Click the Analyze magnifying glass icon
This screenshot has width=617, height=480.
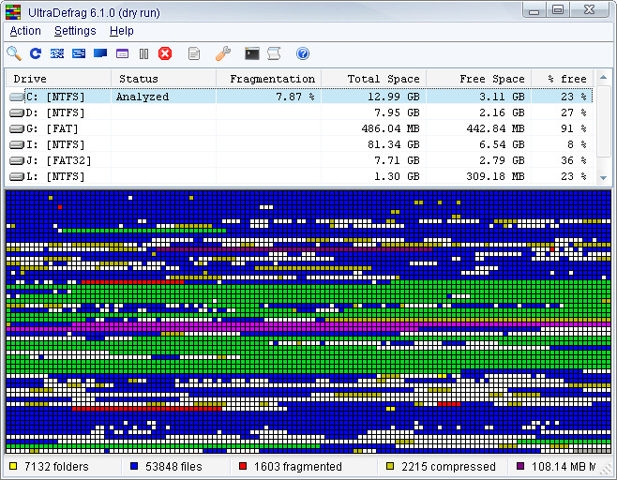pyautogui.click(x=14, y=53)
